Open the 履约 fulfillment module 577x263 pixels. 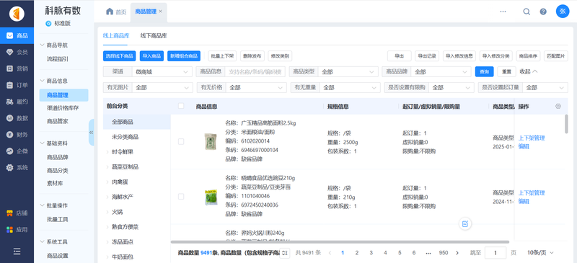(x=17, y=102)
